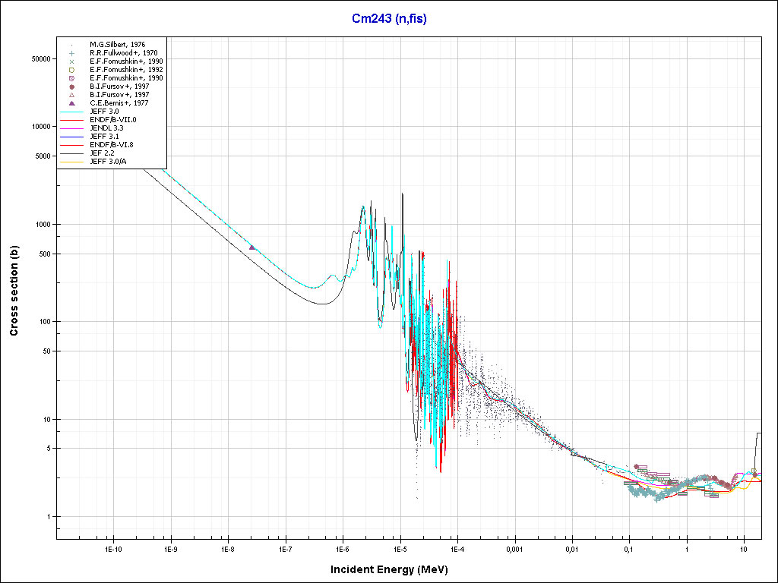Click the crossed-circle Fomushkin 1990 legend marker
The height and width of the screenshot is (583, 778).
pyautogui.click(x=71, y=78)
